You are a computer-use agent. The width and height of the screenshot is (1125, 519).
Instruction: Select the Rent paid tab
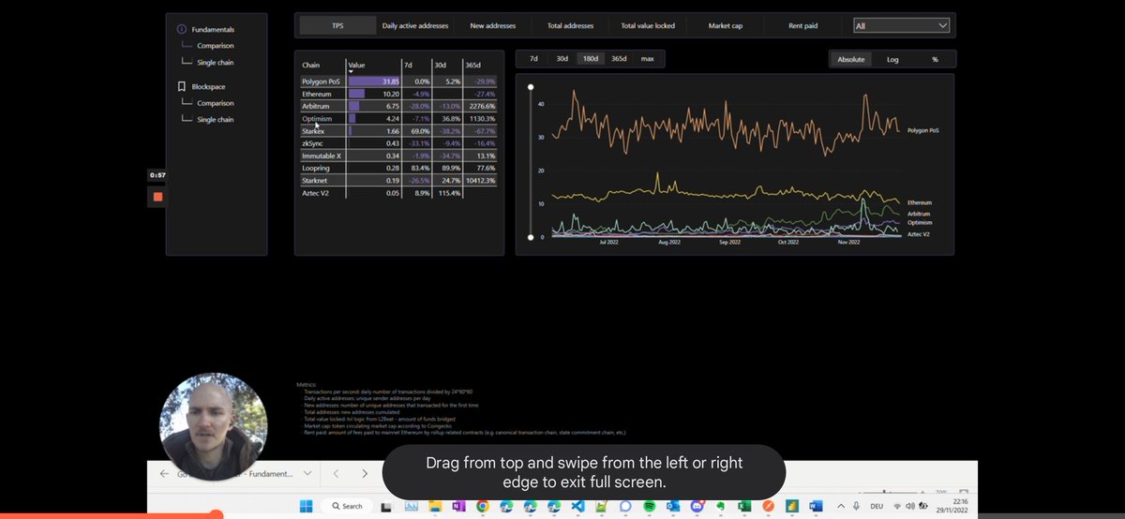pyautogui.click(x=802, y=26)
